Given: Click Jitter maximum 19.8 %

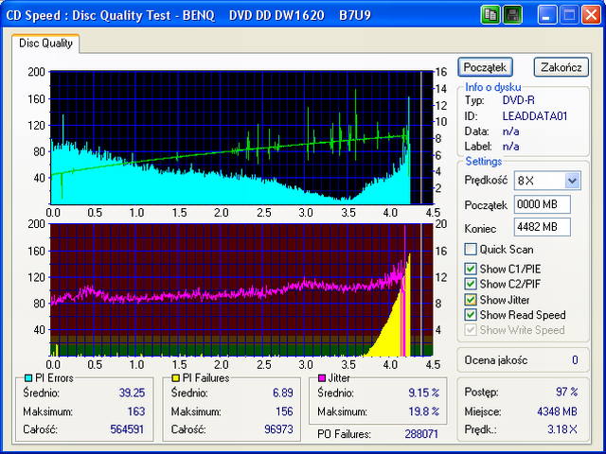Looking at the screenshot, I should coord(424,411).
